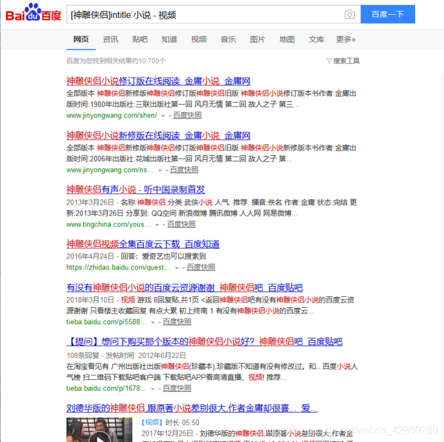The height and width of the screenshot is (442, 444).
Task: Open 百度快照 for tieba.baidu.com/p/1678 result
Action: (177, 389)
